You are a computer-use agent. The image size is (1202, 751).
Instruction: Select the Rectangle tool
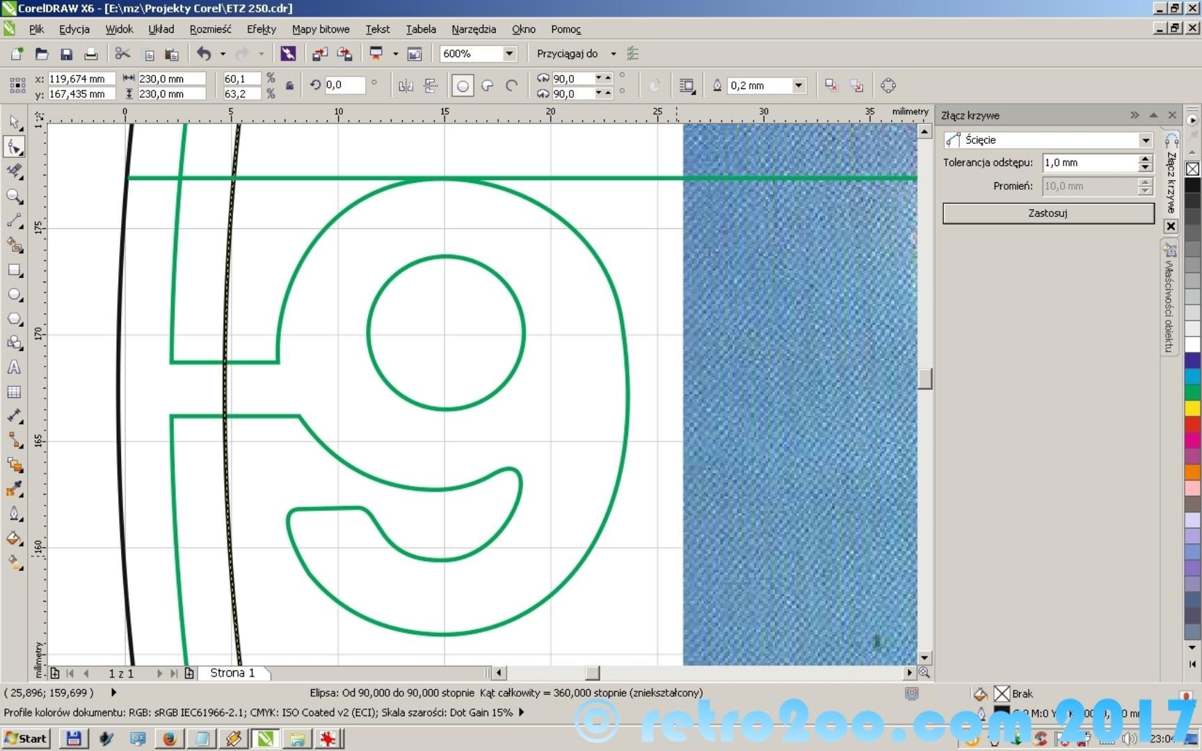(x=14, y=270)
